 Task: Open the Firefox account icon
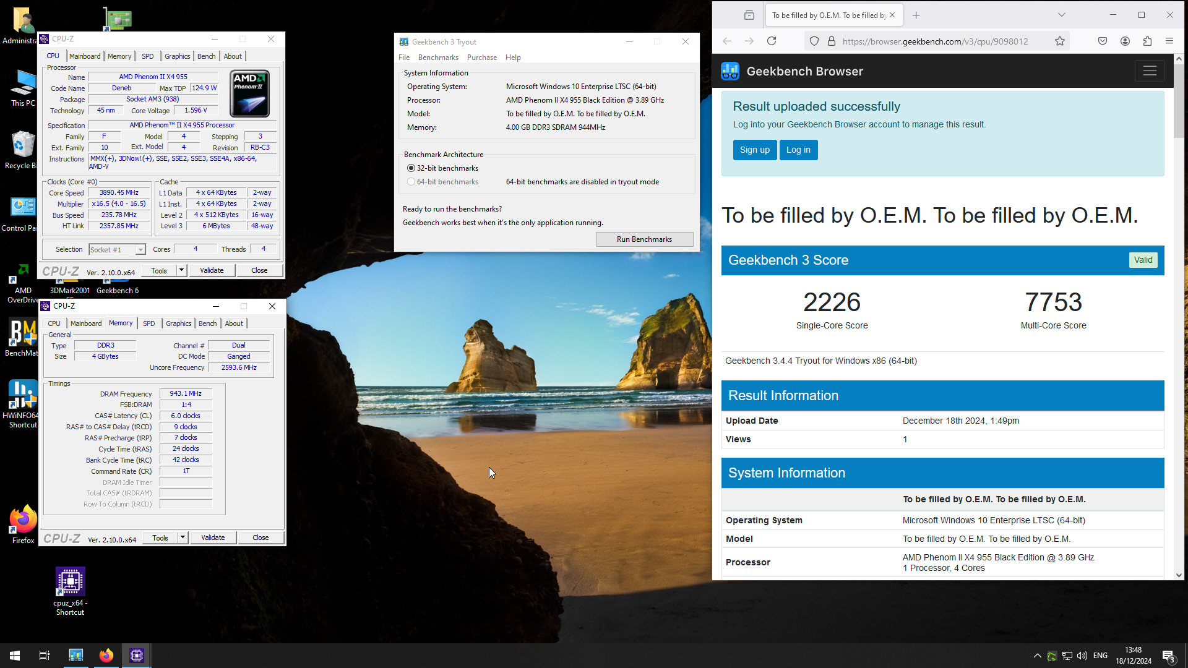[x=1125, y=41]
